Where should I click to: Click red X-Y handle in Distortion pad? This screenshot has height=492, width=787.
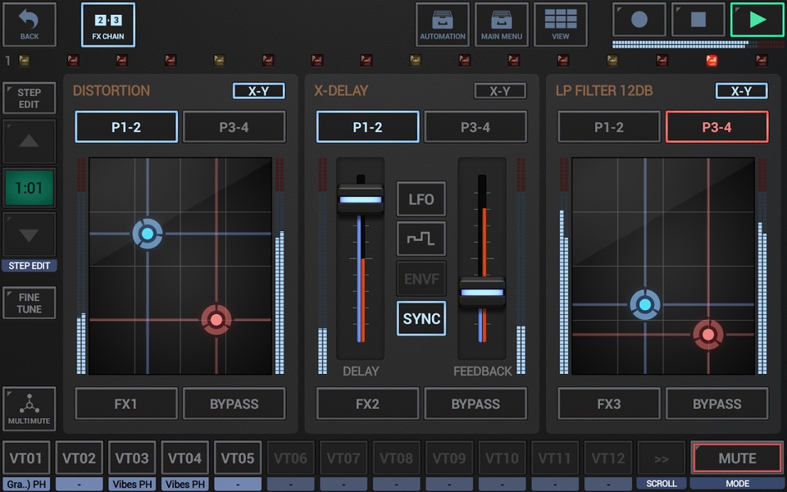(216, 319)
